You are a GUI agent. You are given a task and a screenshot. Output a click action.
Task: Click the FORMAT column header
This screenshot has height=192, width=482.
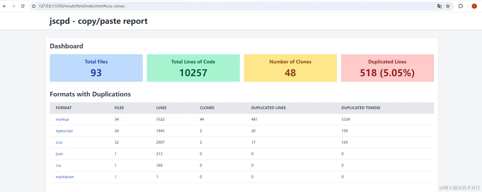[64, 108]
